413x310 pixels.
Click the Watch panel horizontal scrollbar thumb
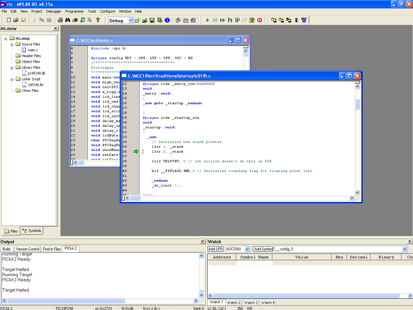[x=306, y=295]
